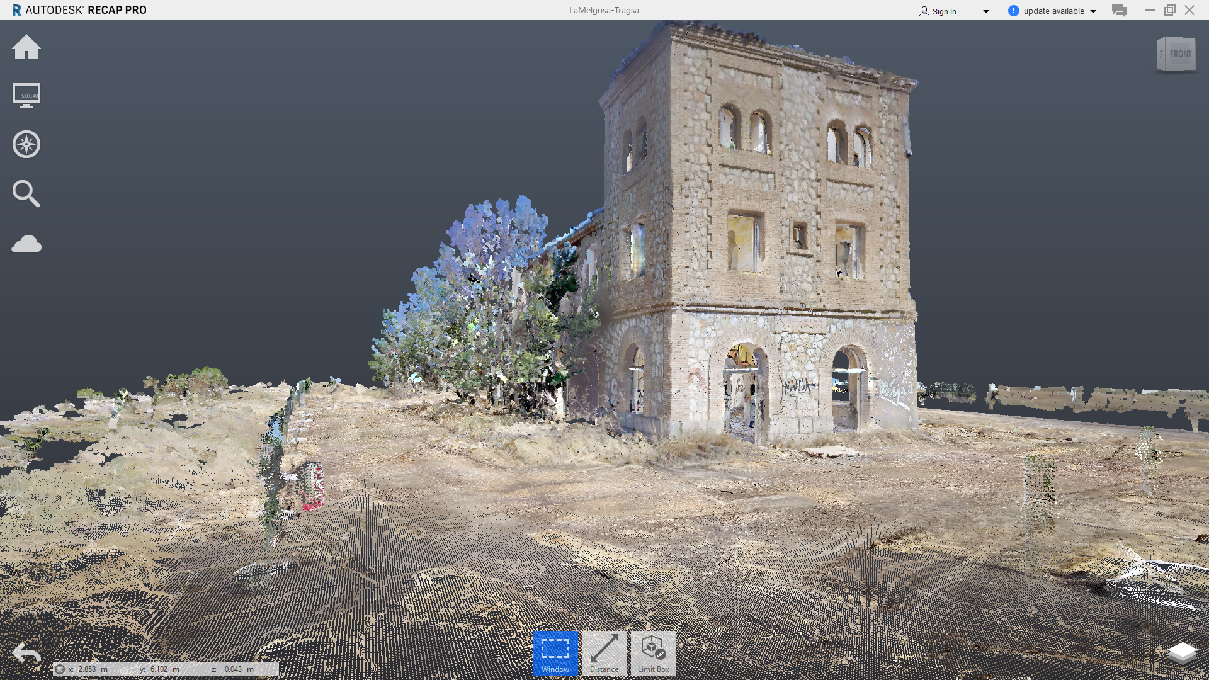Click the x coordinate value field
The height and width of the screenshot is (680, 1209).
88,669
